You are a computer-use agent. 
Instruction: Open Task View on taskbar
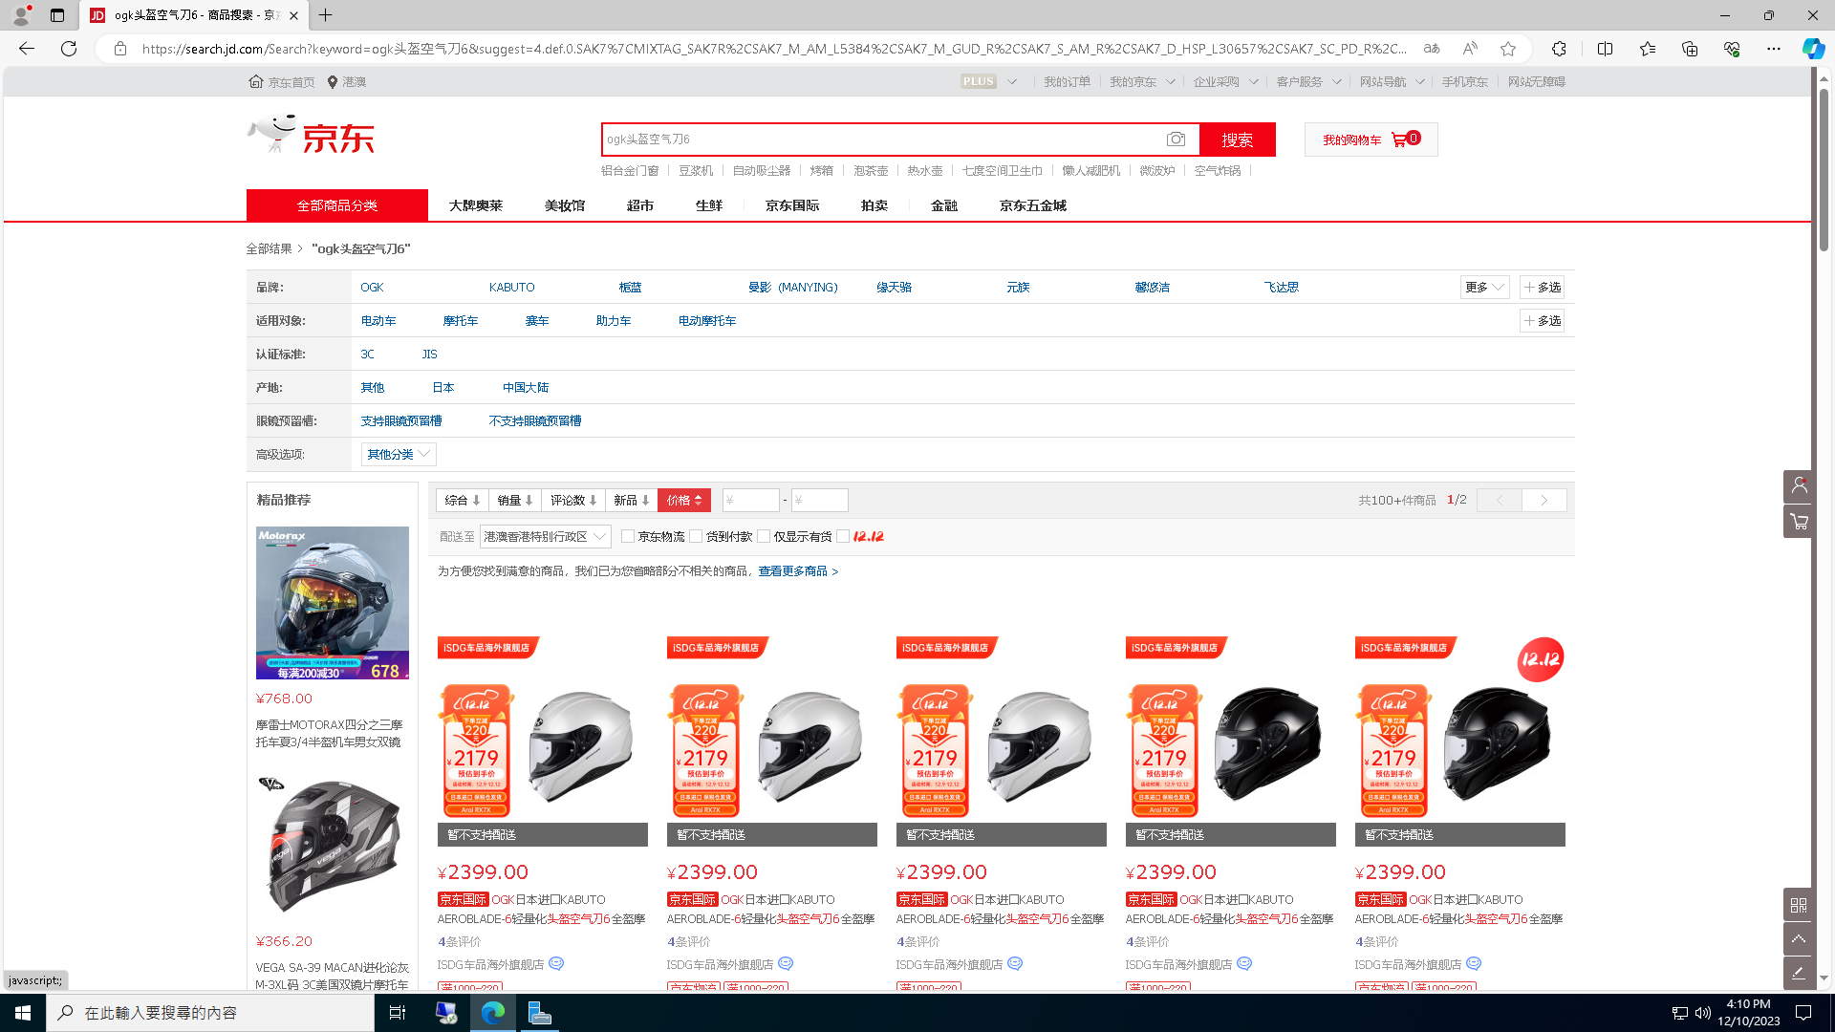click(398, 1013)
